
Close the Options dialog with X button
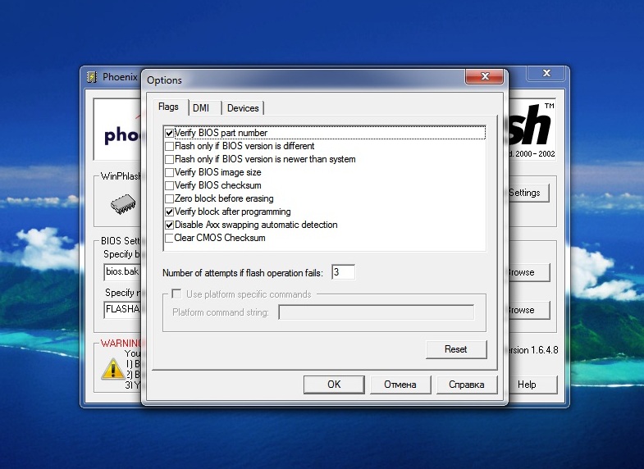(484, 77)
